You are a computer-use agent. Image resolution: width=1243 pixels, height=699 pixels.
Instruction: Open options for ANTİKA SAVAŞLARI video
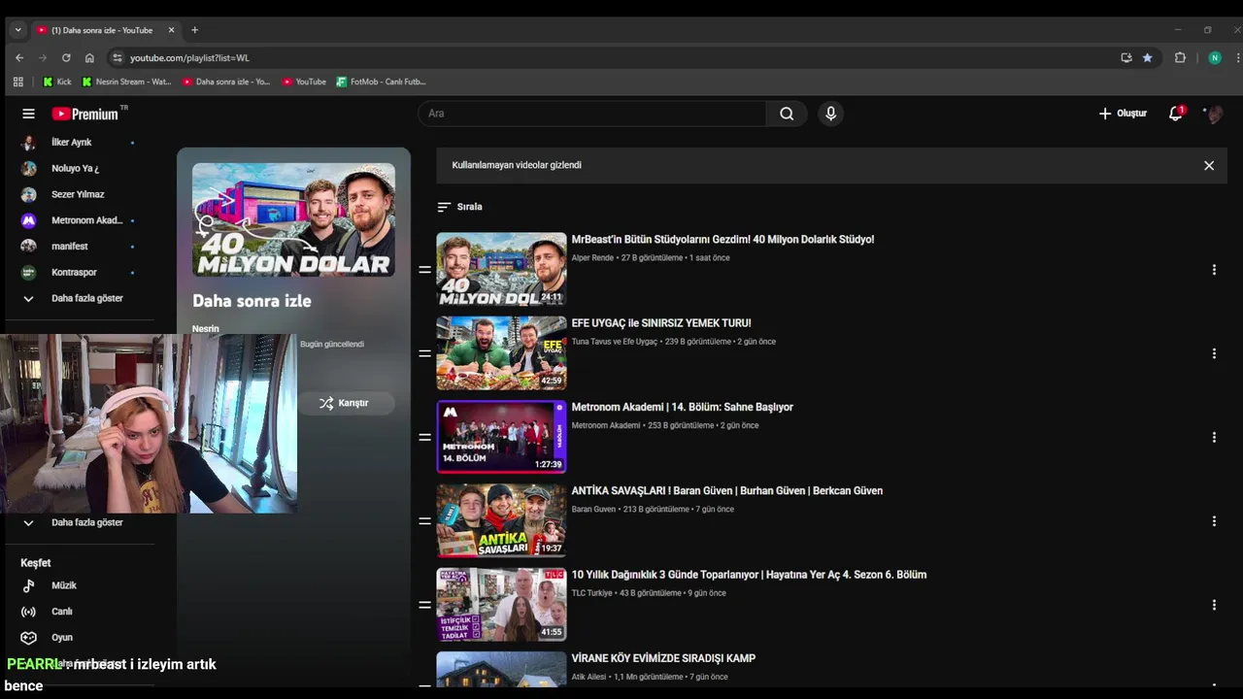(1214, 521)
